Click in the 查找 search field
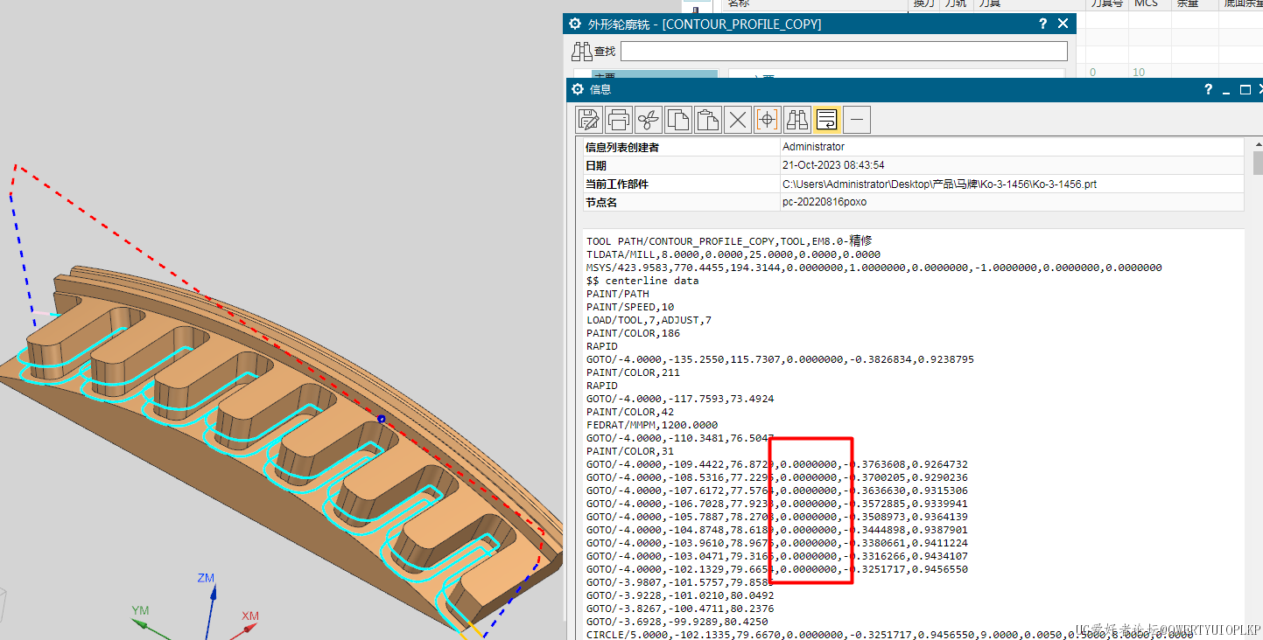 pos(844,51)
